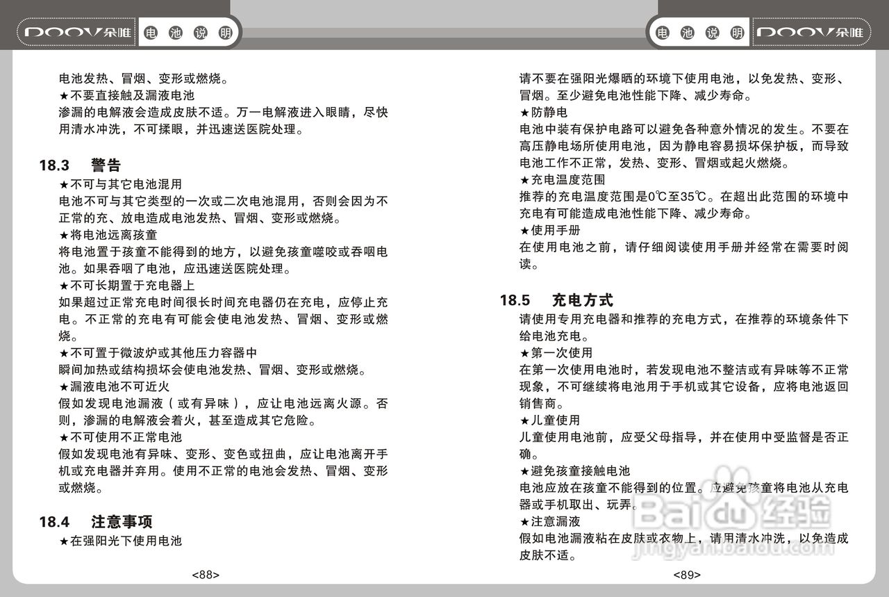
Task: Expand section 18.5 充电方式
Action: pyautogui.click(x=556, y=300)
